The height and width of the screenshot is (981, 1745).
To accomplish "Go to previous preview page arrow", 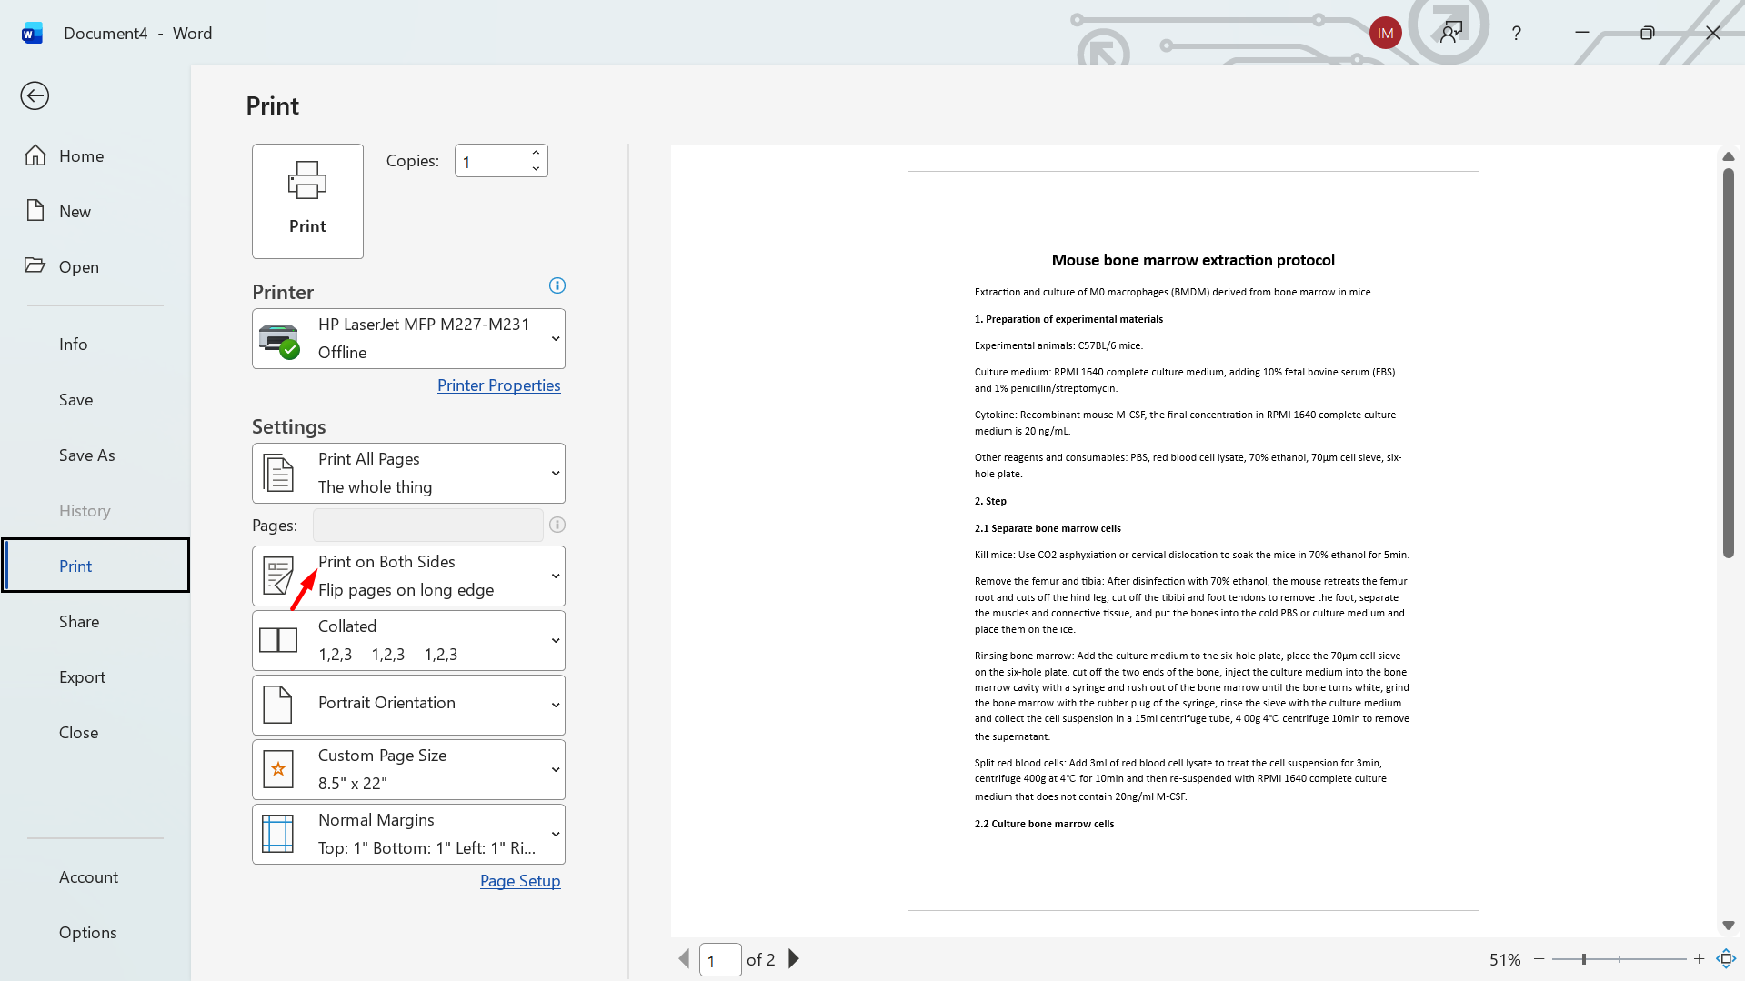I will (684, 958).
